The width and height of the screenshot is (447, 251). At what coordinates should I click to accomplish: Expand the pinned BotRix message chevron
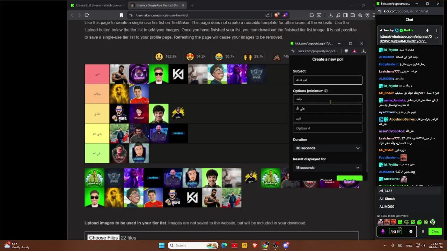(x=437, y=38)
